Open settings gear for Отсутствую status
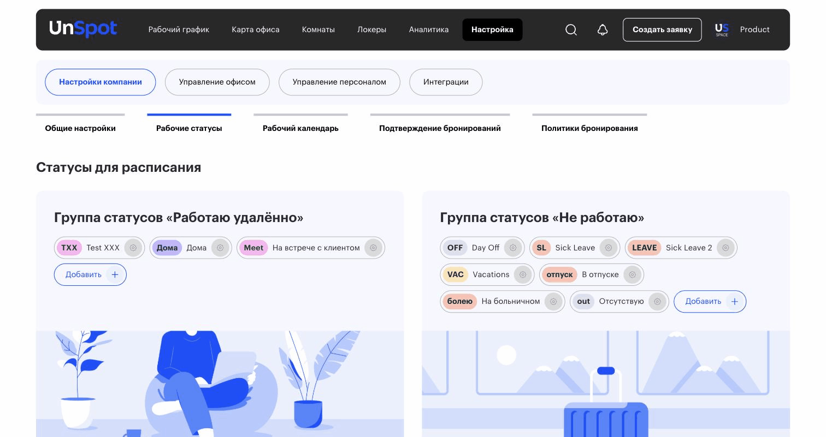This screenshot has width=826, height=437. coord(657,302)
